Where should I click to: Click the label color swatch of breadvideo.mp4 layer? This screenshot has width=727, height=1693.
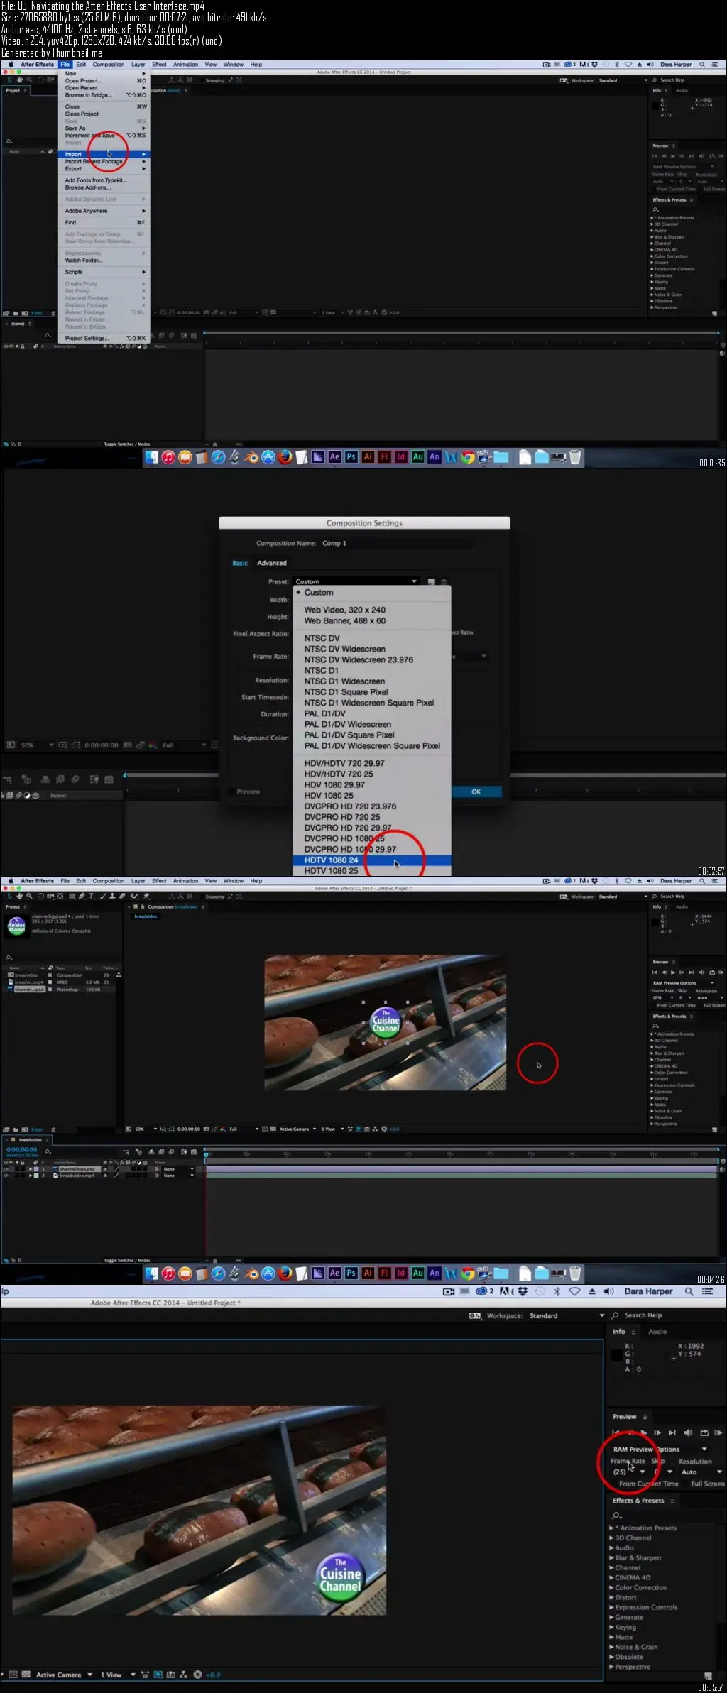(36, 1176)
